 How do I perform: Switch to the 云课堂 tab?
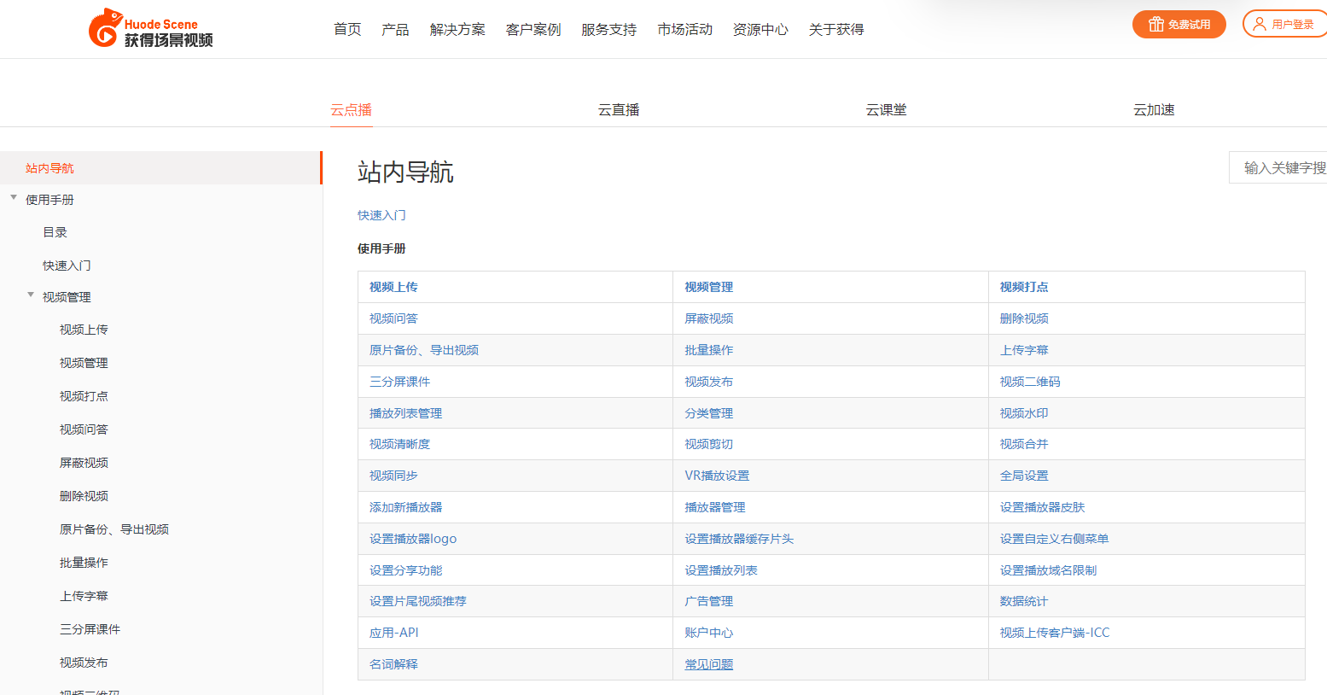pyautogui.click(x=887, y=110)
